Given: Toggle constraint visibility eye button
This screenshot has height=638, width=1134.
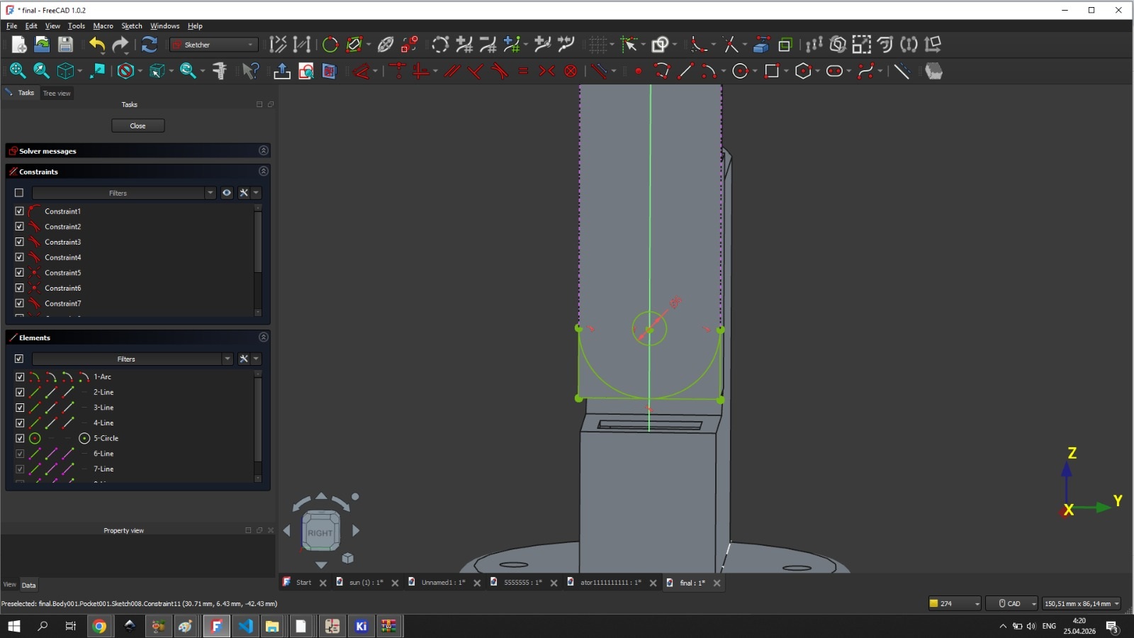Looking at the screenshot, I should click(x=227, y=193).
